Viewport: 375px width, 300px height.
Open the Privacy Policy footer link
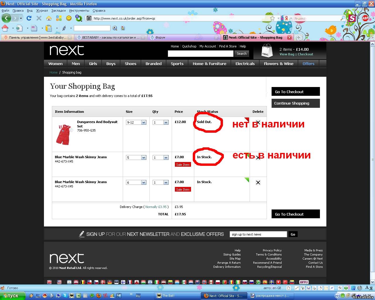coord(272,250)
